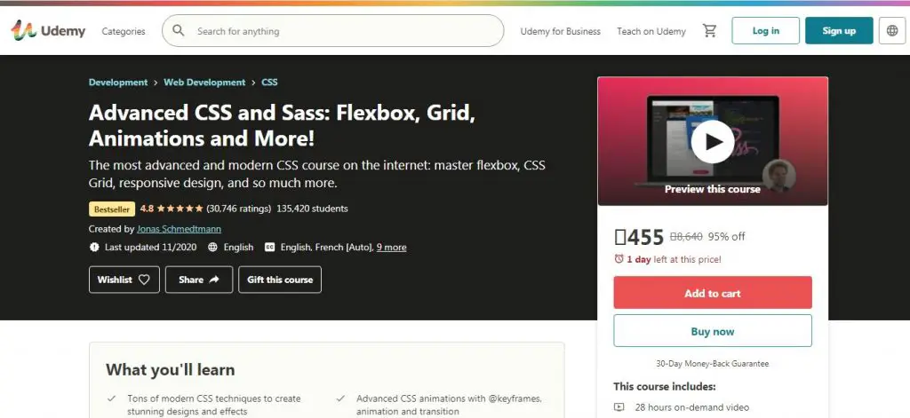Image resolution: width=910 pixels, height=418 pixels.
Task: Open Jonas Schmedtmann's instructor profile
Action: click(179, 229)
